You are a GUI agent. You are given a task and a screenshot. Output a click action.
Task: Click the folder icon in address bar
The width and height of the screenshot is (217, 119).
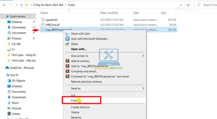[27, 5]
